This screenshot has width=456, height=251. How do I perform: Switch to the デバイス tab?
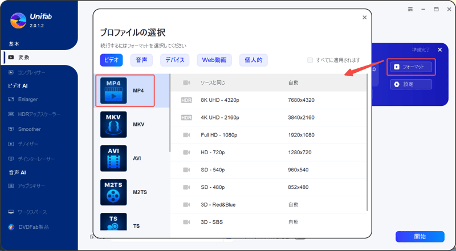click(175, 60)
